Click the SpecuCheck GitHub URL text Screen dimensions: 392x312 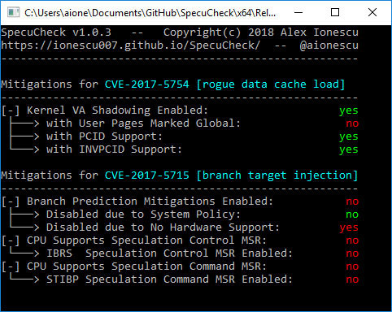(130, 45)
